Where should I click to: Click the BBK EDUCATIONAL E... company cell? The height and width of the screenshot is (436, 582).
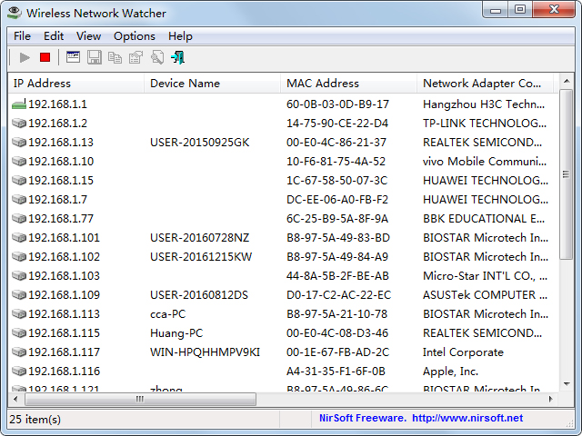tap(484, 218)
